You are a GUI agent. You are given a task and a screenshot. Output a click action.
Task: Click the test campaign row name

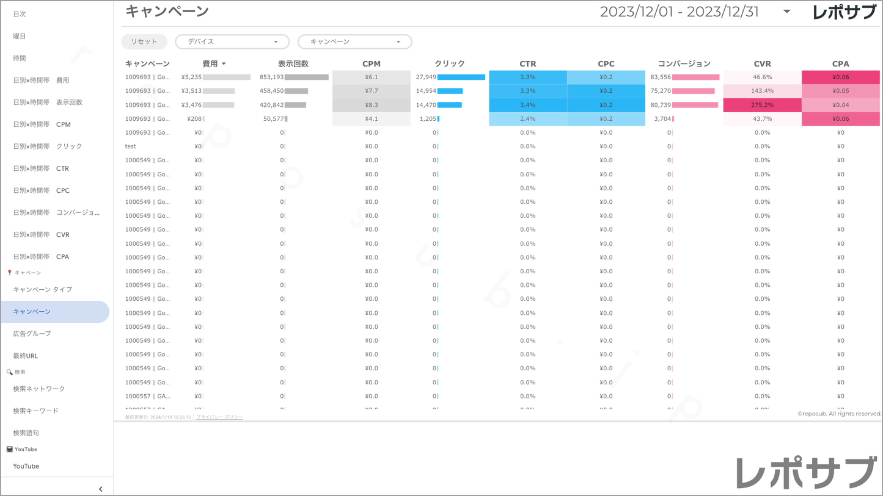131,146
